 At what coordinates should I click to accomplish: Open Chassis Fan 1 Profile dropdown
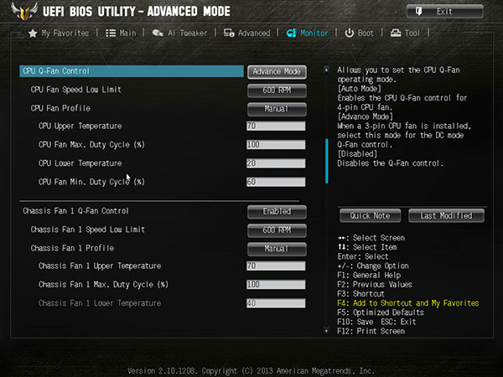click(277, 249)
